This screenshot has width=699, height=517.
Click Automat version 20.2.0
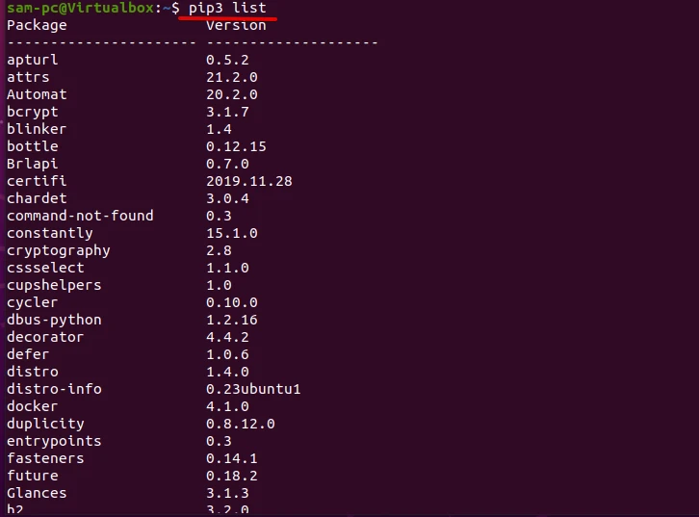click(232, 95)
